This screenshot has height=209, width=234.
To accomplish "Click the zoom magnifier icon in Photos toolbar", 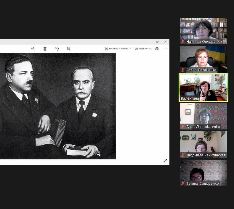I will point(33,49).
